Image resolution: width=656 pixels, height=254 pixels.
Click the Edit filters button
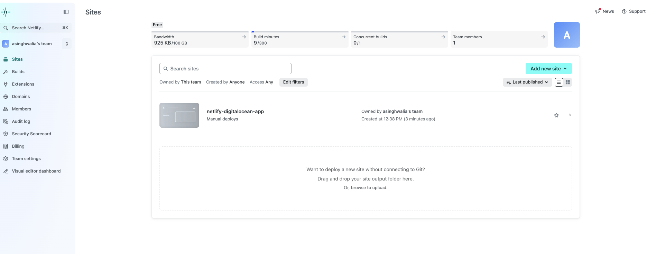[294, 82]
